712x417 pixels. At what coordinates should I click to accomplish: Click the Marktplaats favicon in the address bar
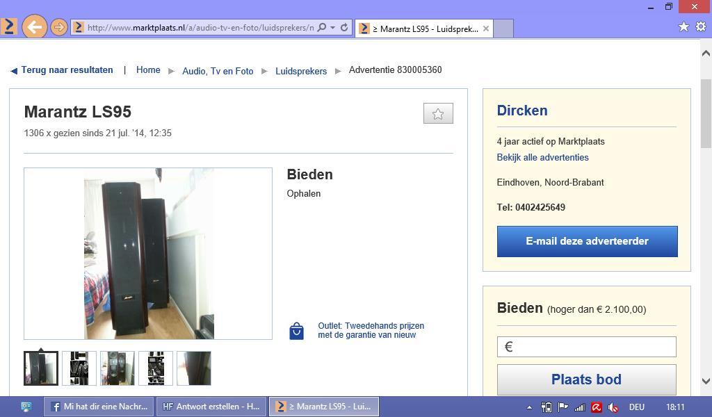click(x=79, y=27)
